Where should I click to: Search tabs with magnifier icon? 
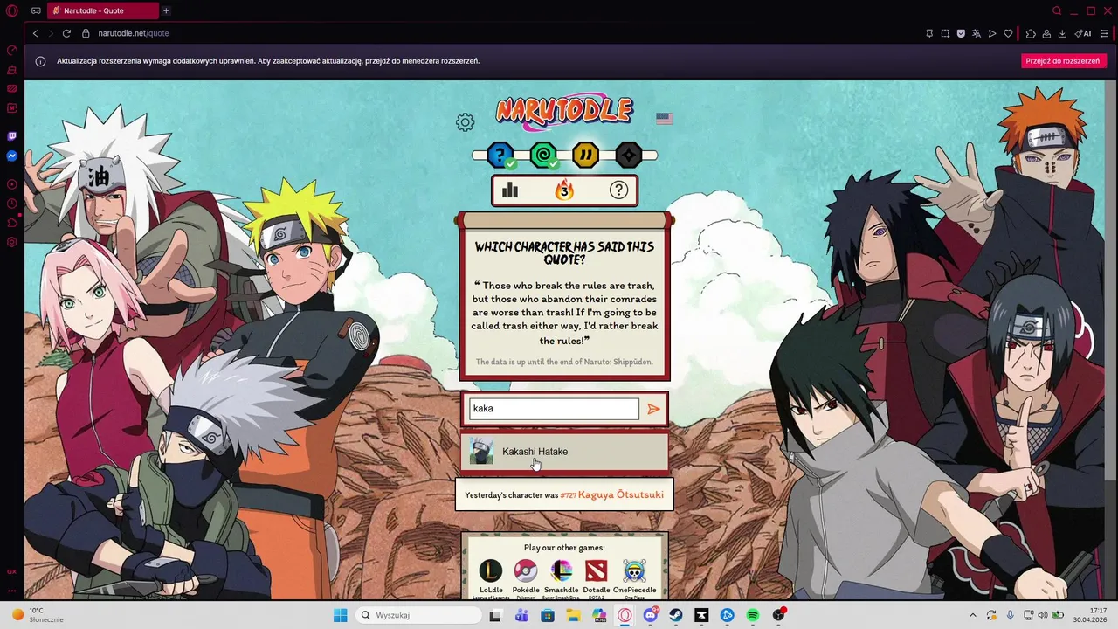click(1057, 10)
